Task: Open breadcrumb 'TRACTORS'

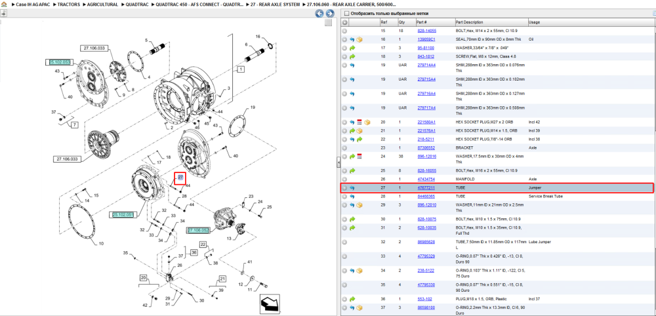Action: coord(69,4)
